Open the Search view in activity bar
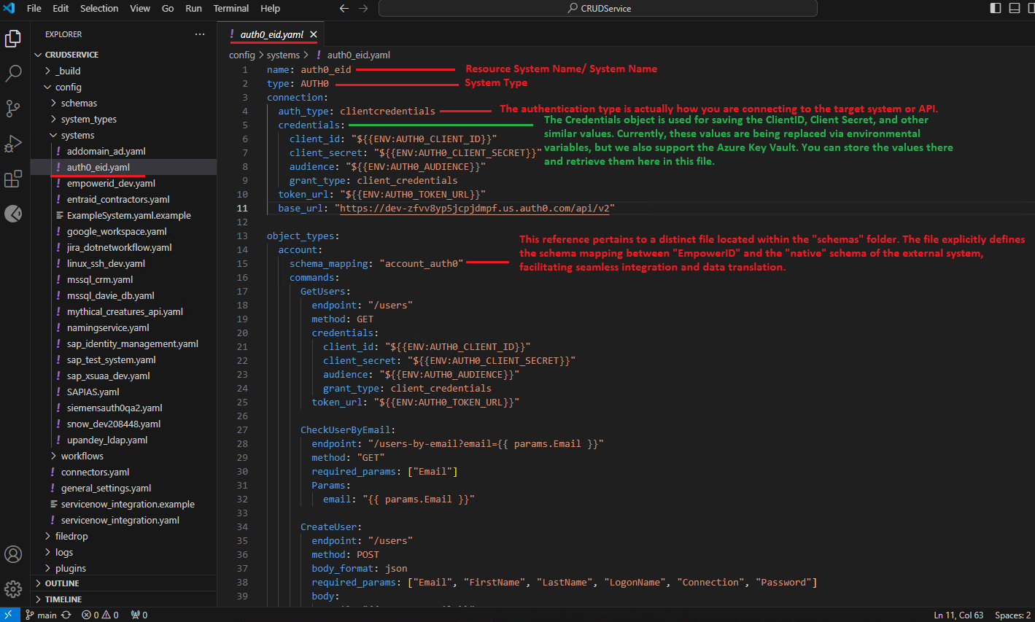Image resolution: width=1035 pixels, height=622 pixels. 13,73
